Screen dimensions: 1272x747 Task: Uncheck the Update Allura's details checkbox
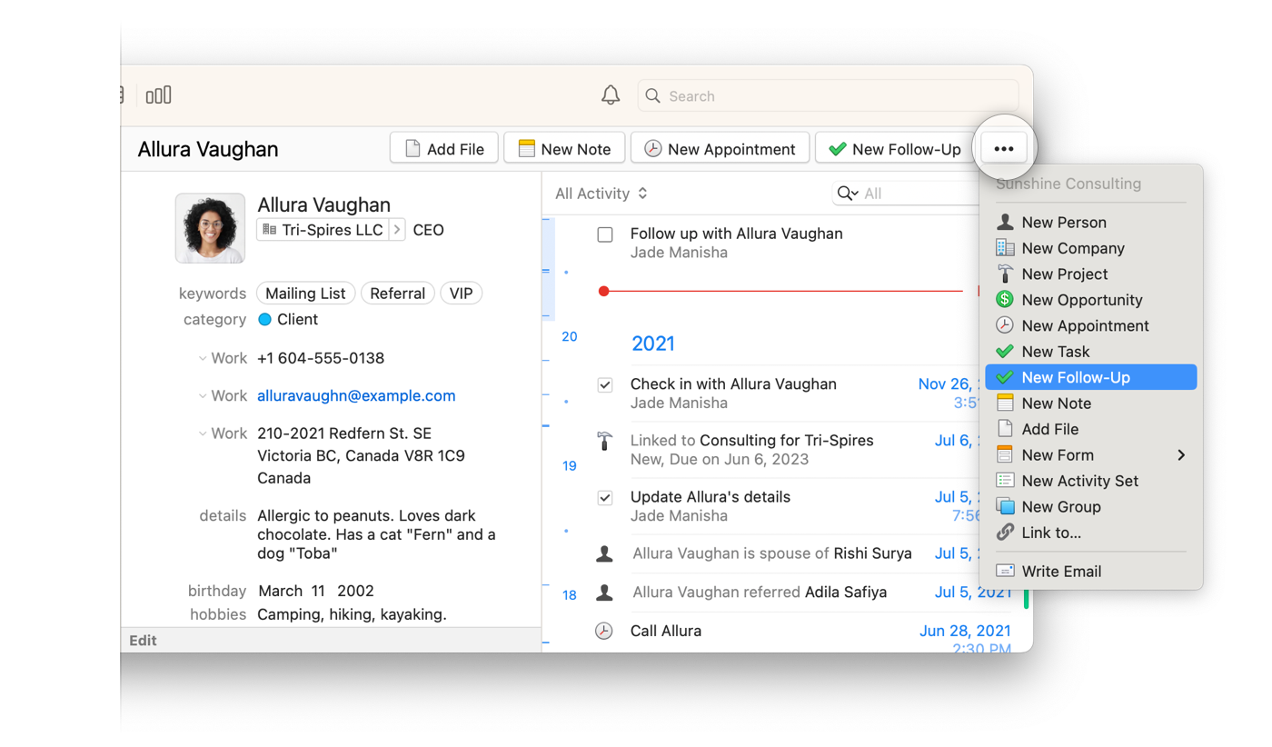(x=605, y=498)
